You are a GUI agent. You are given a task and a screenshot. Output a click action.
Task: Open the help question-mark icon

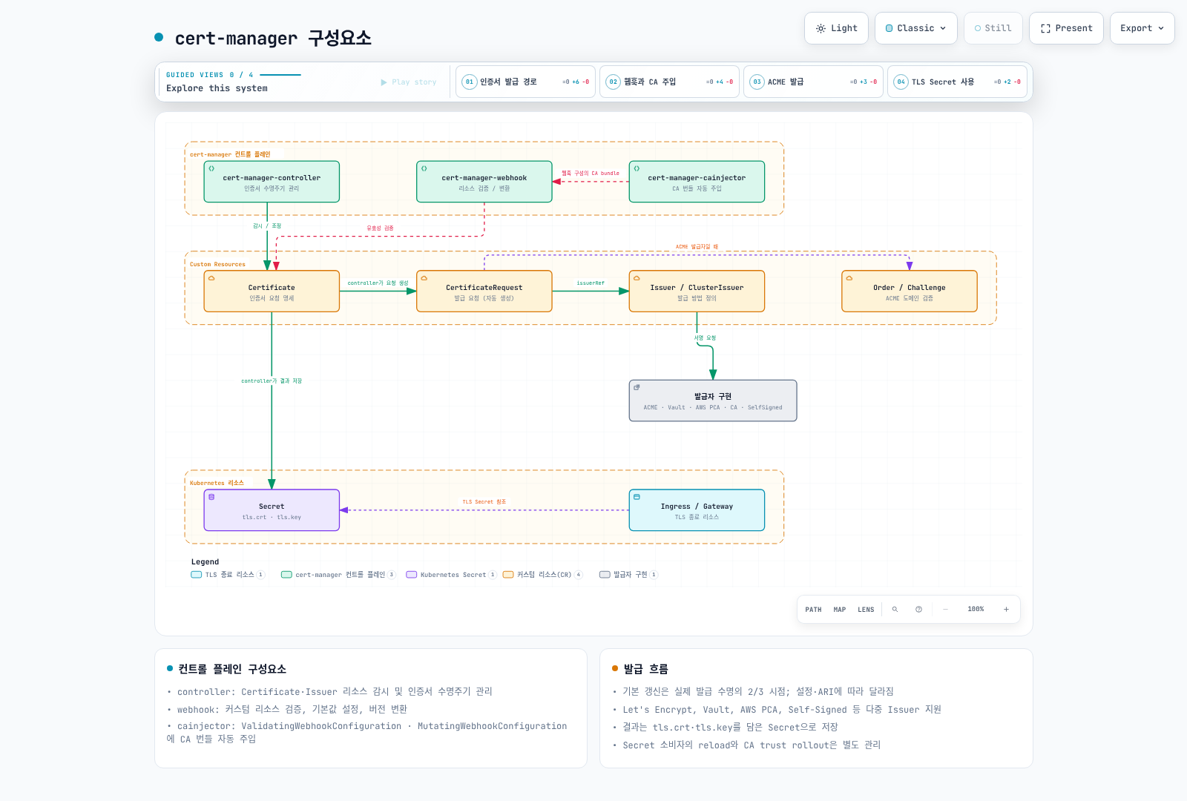pos(918,610)
